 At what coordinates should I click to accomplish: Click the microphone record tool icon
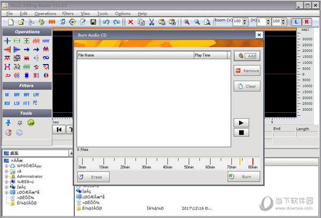coord(8,123)
